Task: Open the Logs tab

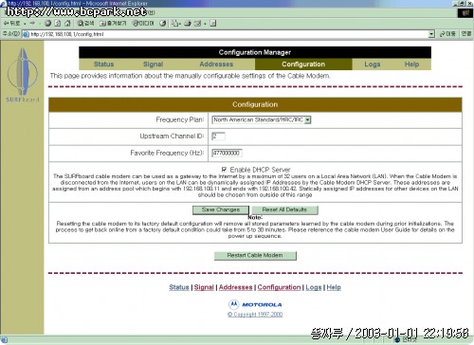Action: (373, 64)
